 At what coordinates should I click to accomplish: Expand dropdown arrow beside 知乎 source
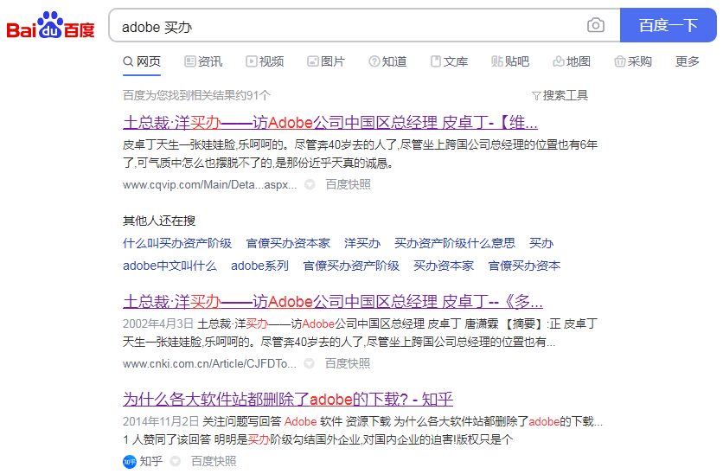click(176, 461)
